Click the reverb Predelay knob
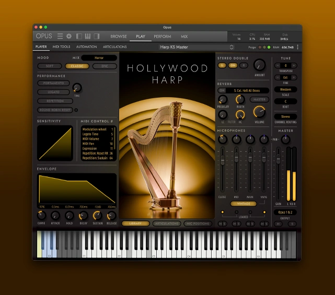The height and width of the screenshot is (295, 335). point(223,100)
